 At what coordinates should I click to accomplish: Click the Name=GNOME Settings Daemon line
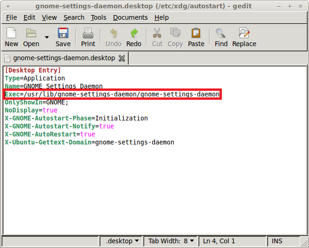point(54,86)
